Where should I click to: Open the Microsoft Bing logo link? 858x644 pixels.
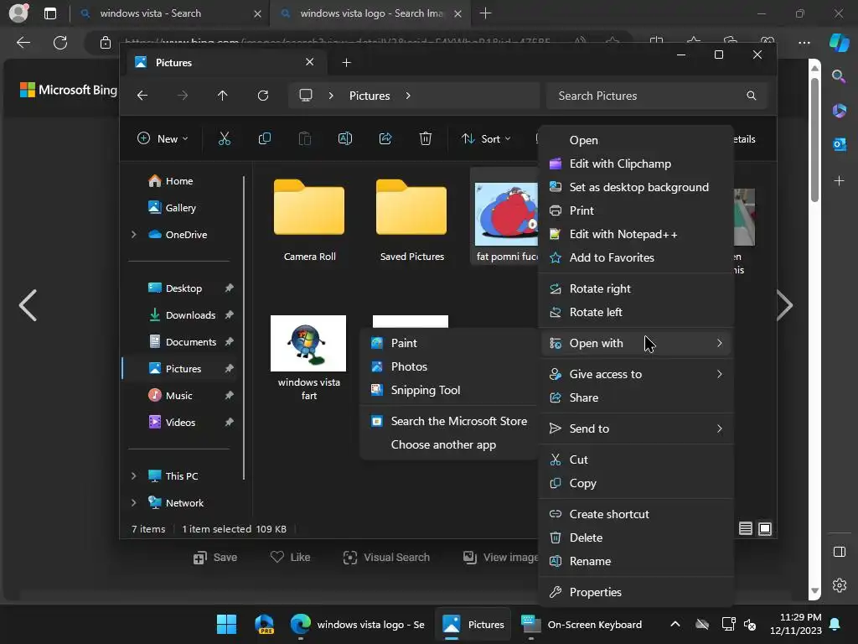click(69, 90)
